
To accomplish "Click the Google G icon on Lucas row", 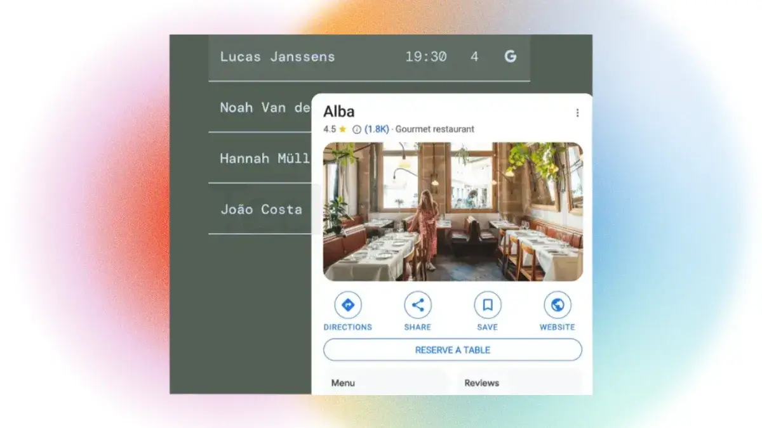I will (511, 56).
